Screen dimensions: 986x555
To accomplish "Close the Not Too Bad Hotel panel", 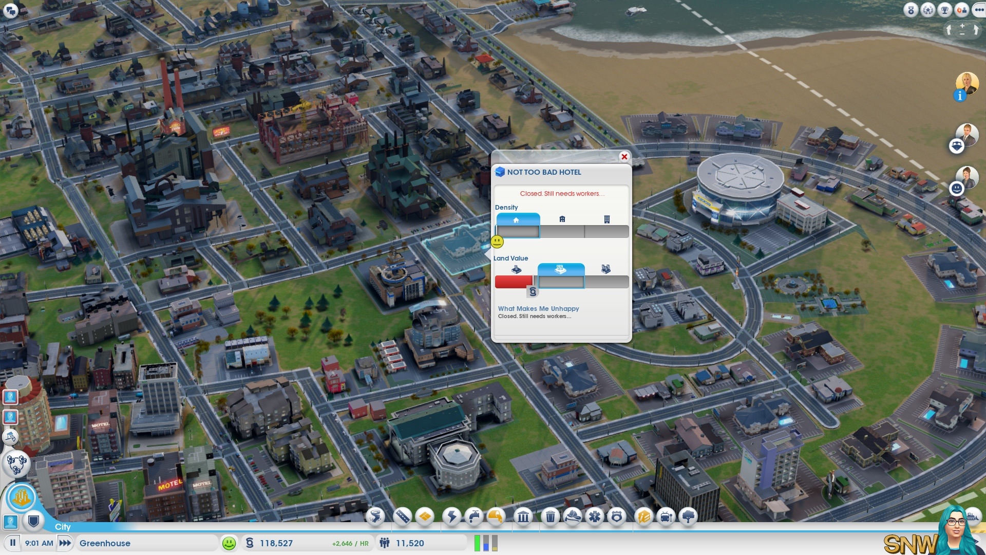I will coord(624,157).
